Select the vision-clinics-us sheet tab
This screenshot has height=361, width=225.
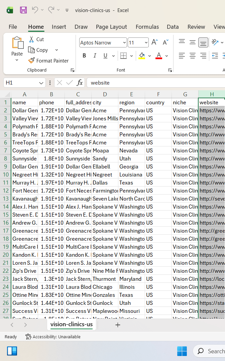72,324
